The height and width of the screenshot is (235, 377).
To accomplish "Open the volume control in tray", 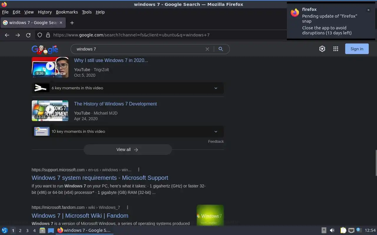I will point(332,230).
